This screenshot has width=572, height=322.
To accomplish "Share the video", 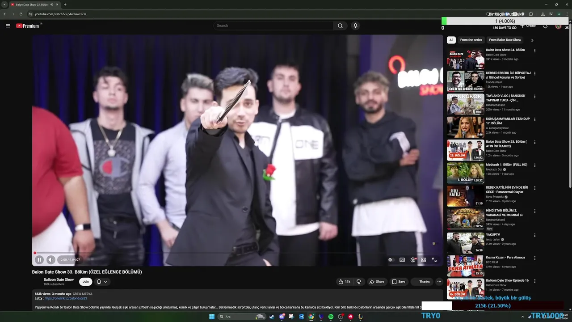I will pyautogui.click(x=377, y=282).
